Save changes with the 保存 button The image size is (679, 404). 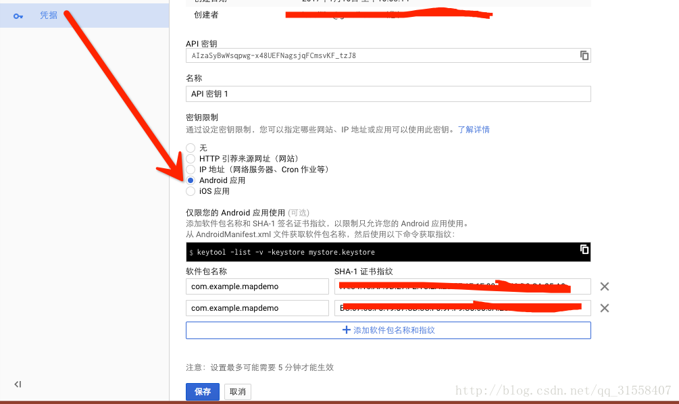(x=202, y=391)
